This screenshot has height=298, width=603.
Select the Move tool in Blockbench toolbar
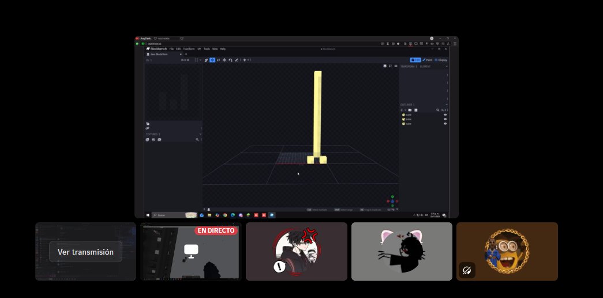click(x=212, y=60)
